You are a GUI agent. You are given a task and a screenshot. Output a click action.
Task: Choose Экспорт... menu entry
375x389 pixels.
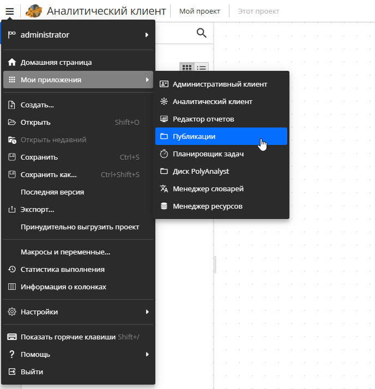point(78,210)
